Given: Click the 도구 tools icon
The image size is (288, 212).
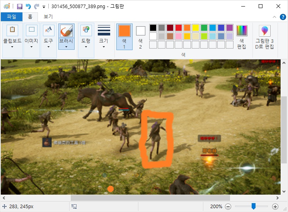Looking at the screenshot, I should (x=48, y=30).
